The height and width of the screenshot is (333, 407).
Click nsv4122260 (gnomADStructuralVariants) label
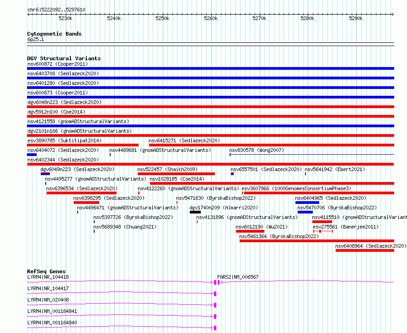(188, 188)
